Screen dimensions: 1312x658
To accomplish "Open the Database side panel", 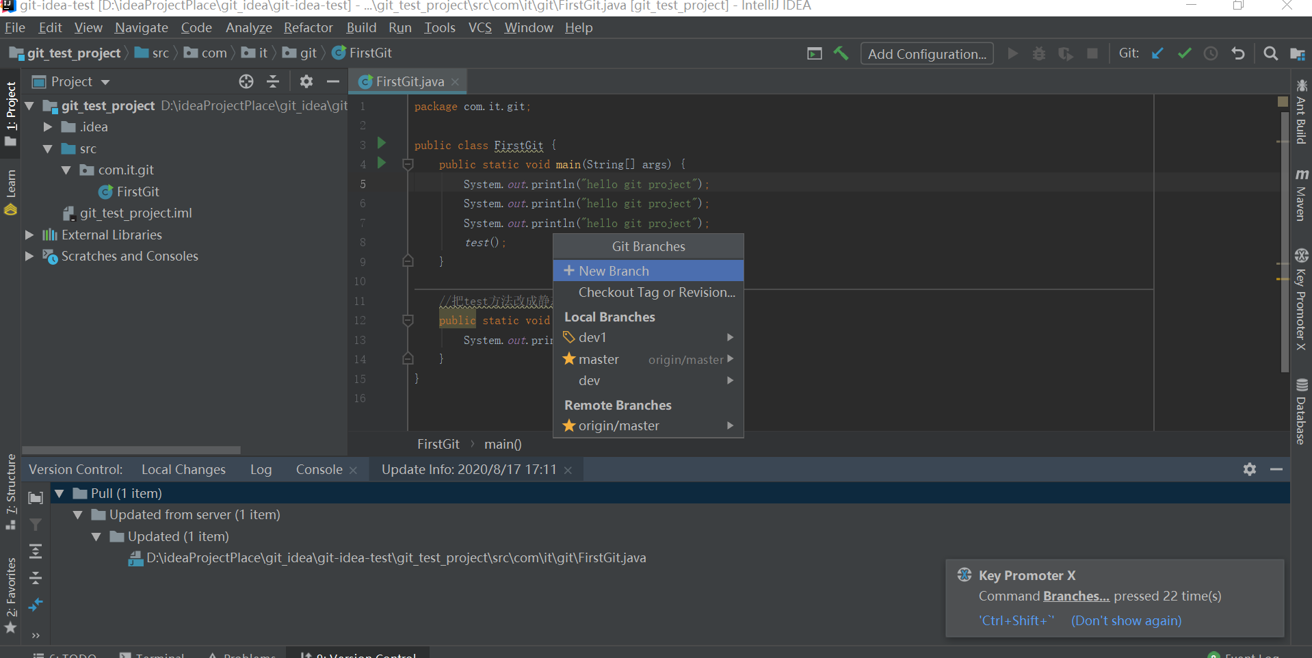I will (1301, 411).
